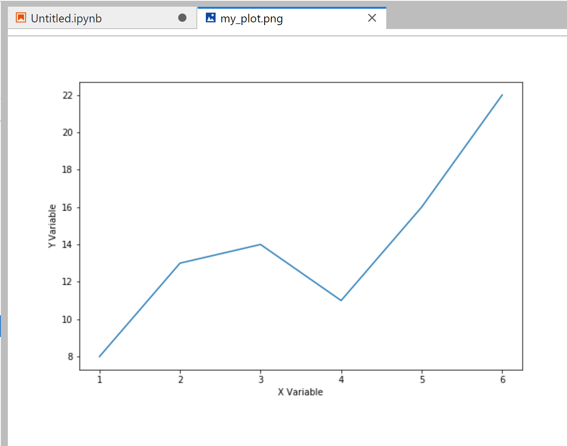
Task: Click the line's starting point at x equals 1
Action: pos(100,357)
